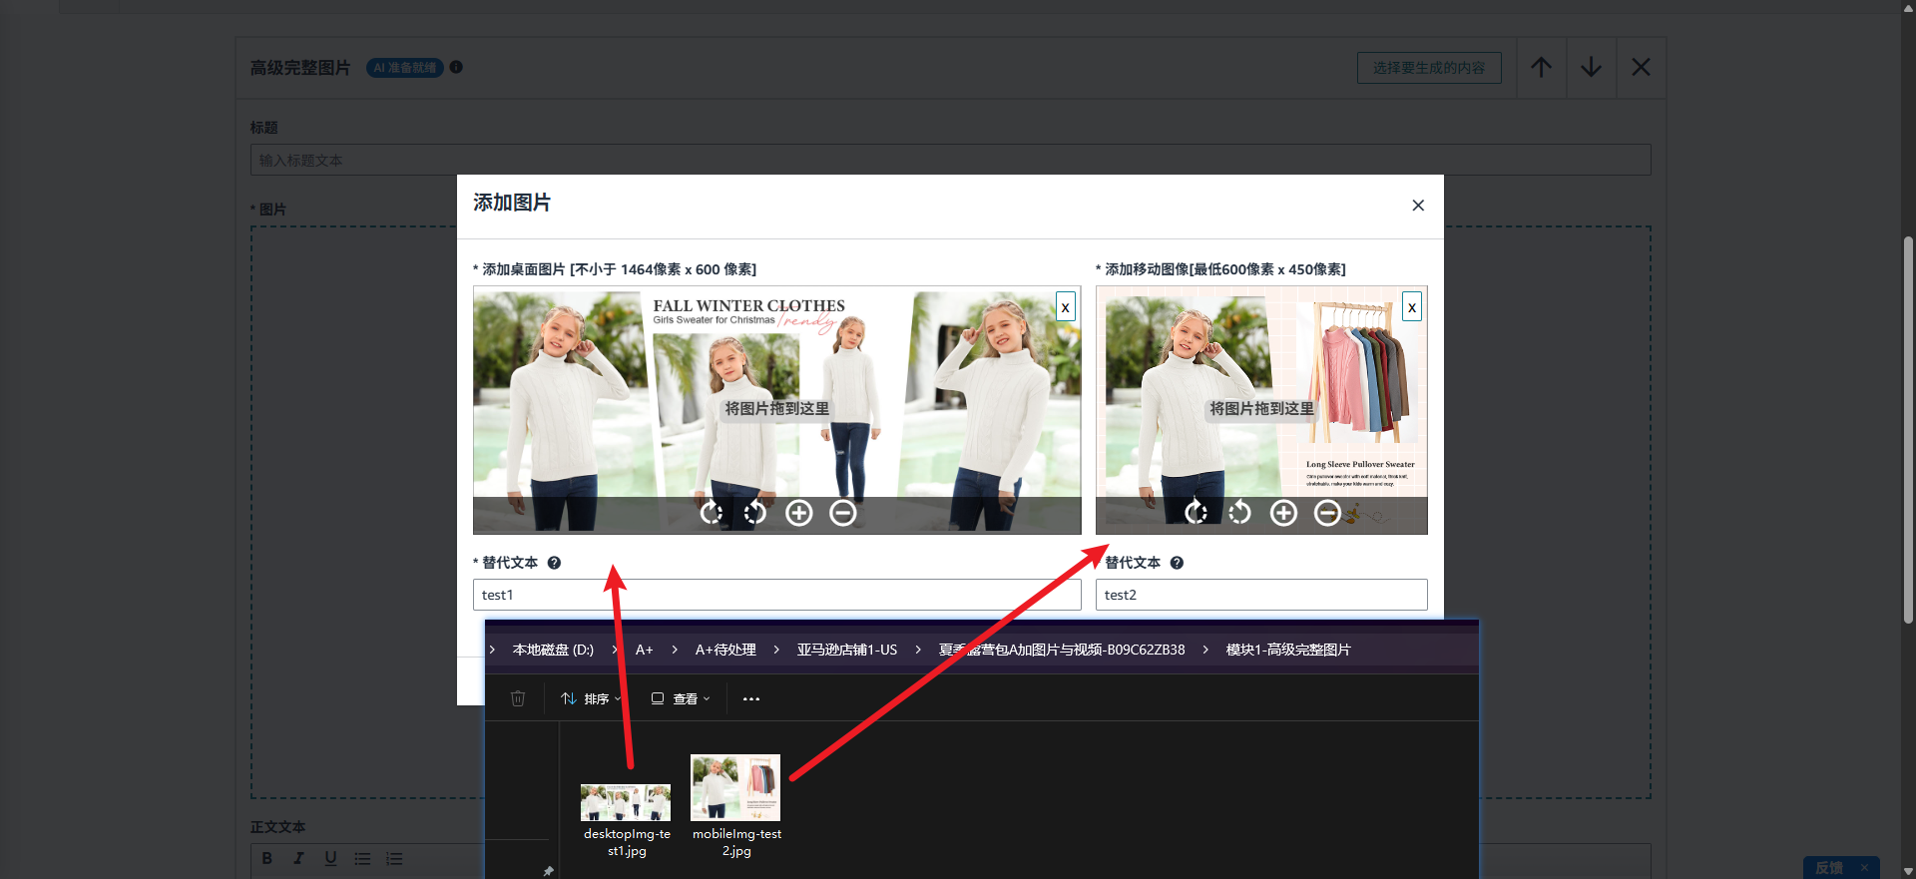Rotate the mobile image clockwise
Screen dimensions: 1916x879
pos(1197,513)
